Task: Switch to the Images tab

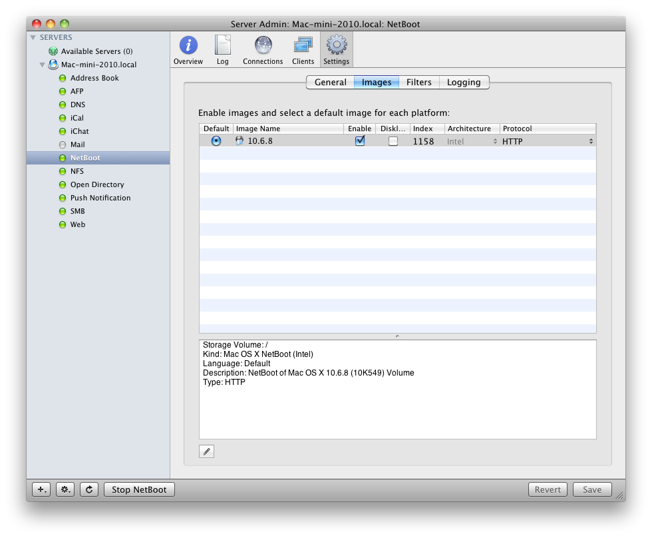Action: [377, 82]
